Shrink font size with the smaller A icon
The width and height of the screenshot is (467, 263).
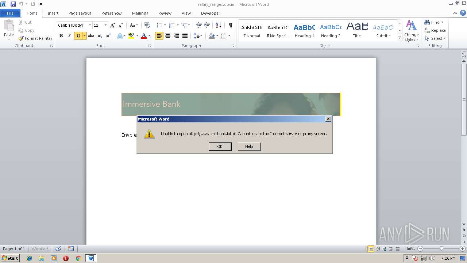121,25
